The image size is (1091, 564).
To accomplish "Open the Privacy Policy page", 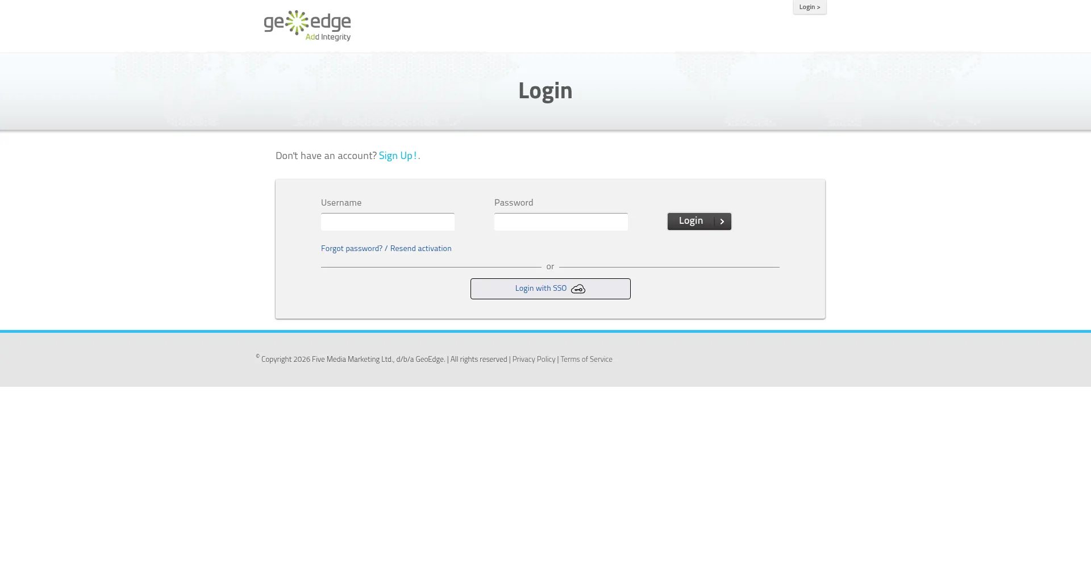I will 534,359.
